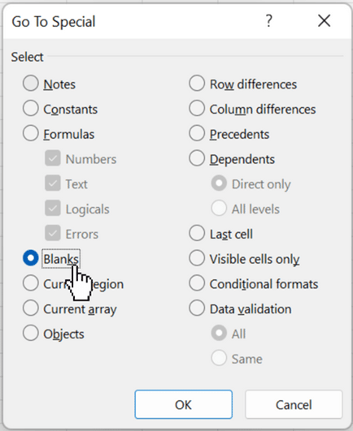This screenshot has width=353, height=431.
Task: Select the Blanks radio option
Action: point(31,258)
